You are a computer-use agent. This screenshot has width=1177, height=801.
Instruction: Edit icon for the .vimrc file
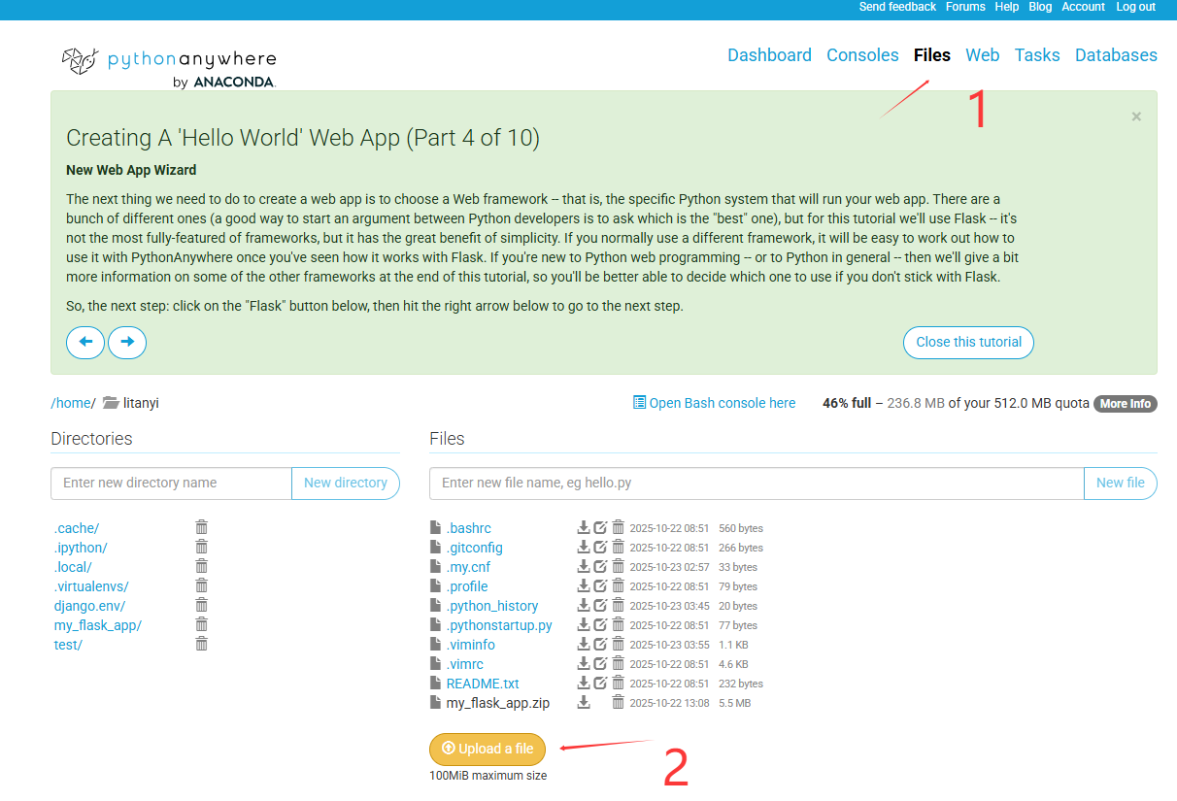[x=600, y=663]
